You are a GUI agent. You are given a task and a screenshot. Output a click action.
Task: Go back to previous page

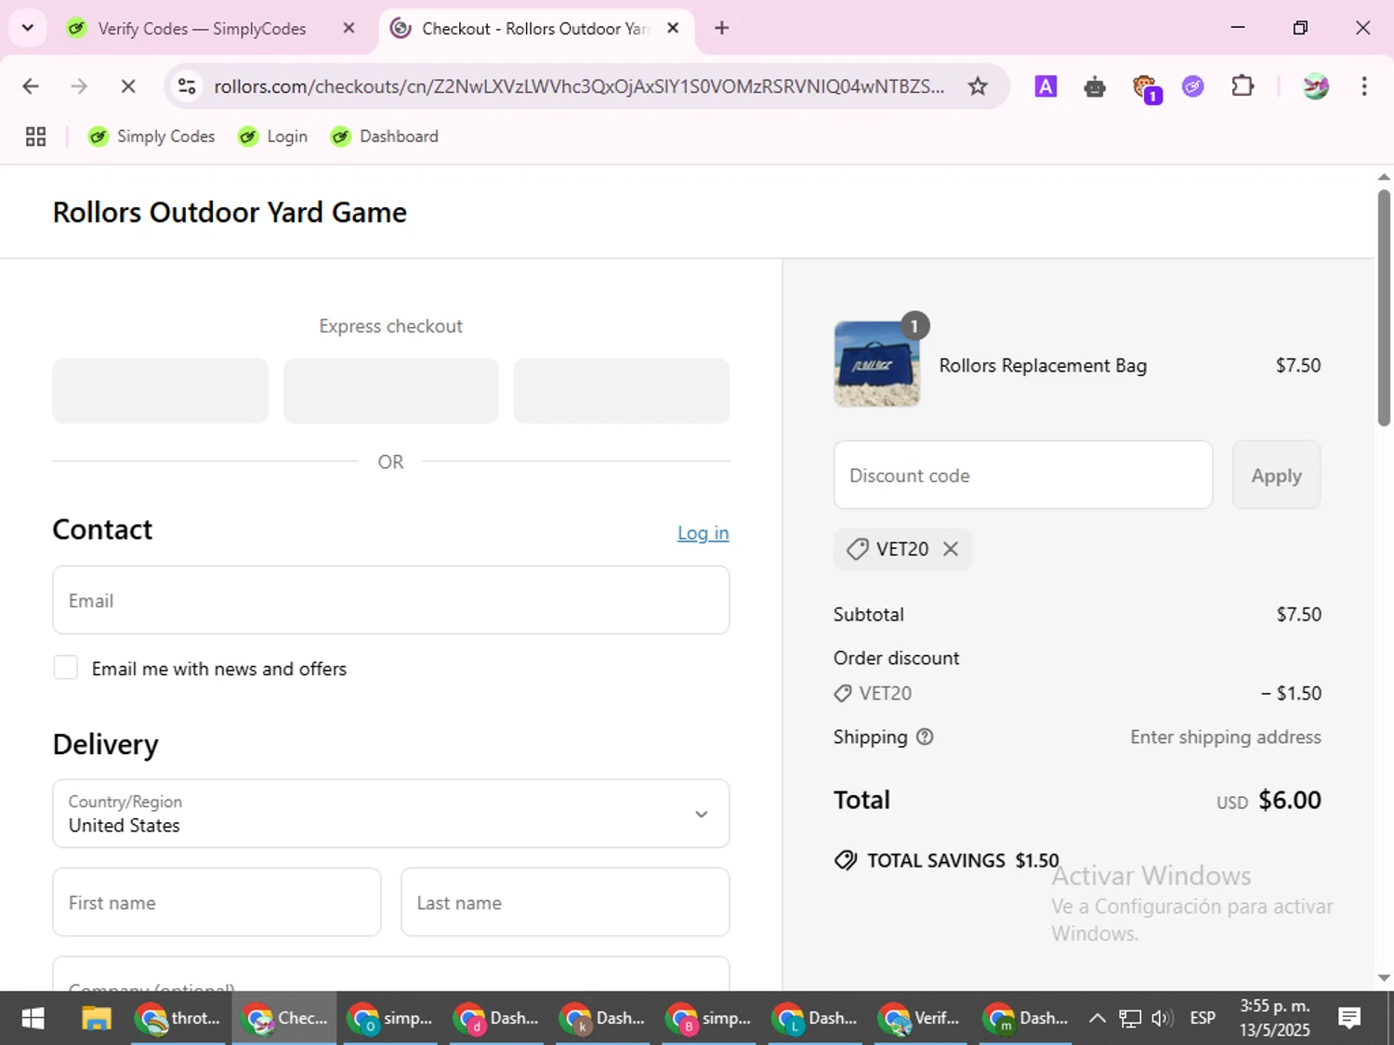[31, 86]
